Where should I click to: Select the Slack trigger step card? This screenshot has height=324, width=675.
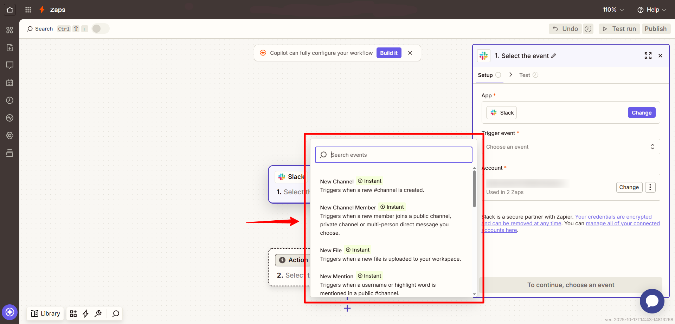point(289,184)
